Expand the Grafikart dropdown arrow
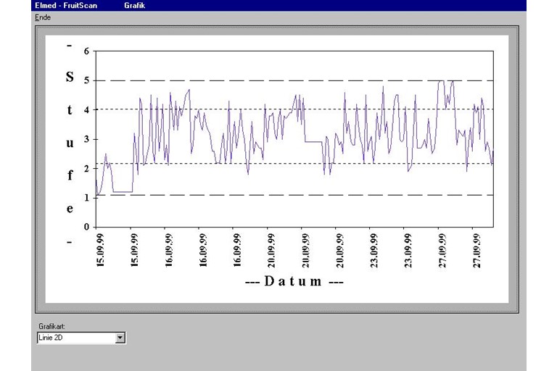 pyautogui.click(x=120, y=338)
